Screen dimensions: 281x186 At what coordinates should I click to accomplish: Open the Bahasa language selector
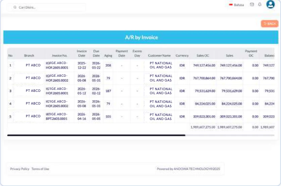pos(237,5)
